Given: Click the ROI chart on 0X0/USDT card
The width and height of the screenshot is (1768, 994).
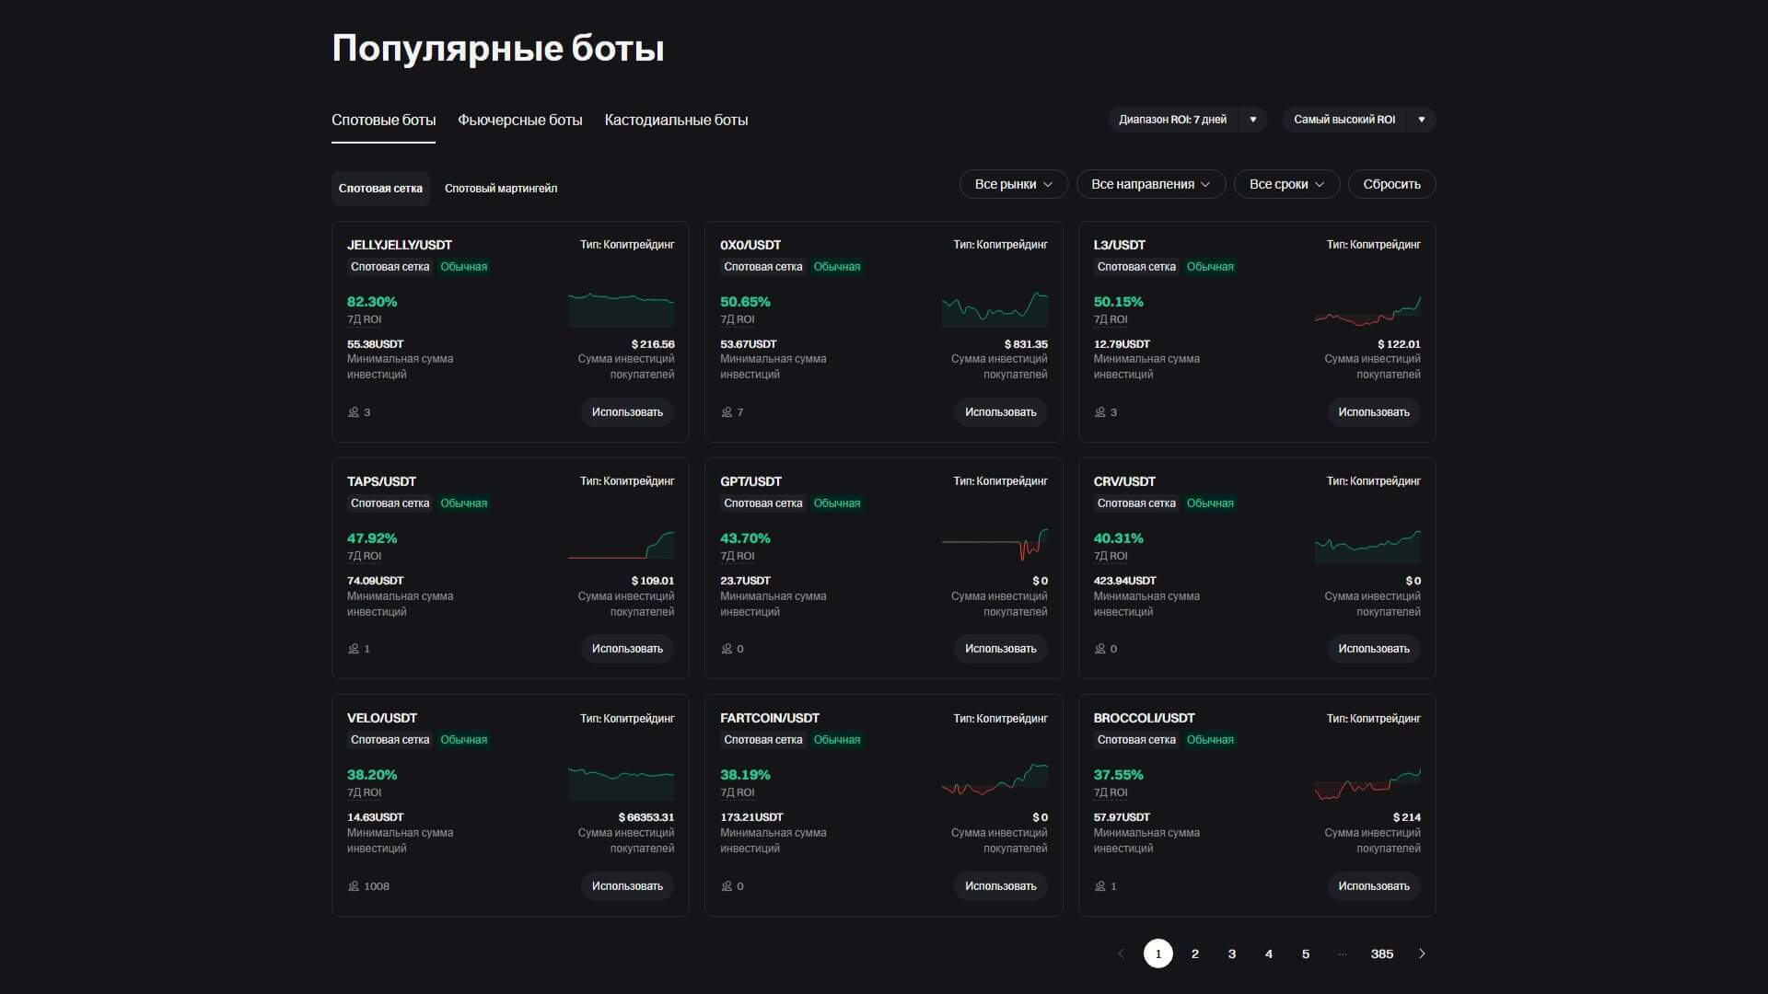Looking at the screenshot, I should 994,310.
